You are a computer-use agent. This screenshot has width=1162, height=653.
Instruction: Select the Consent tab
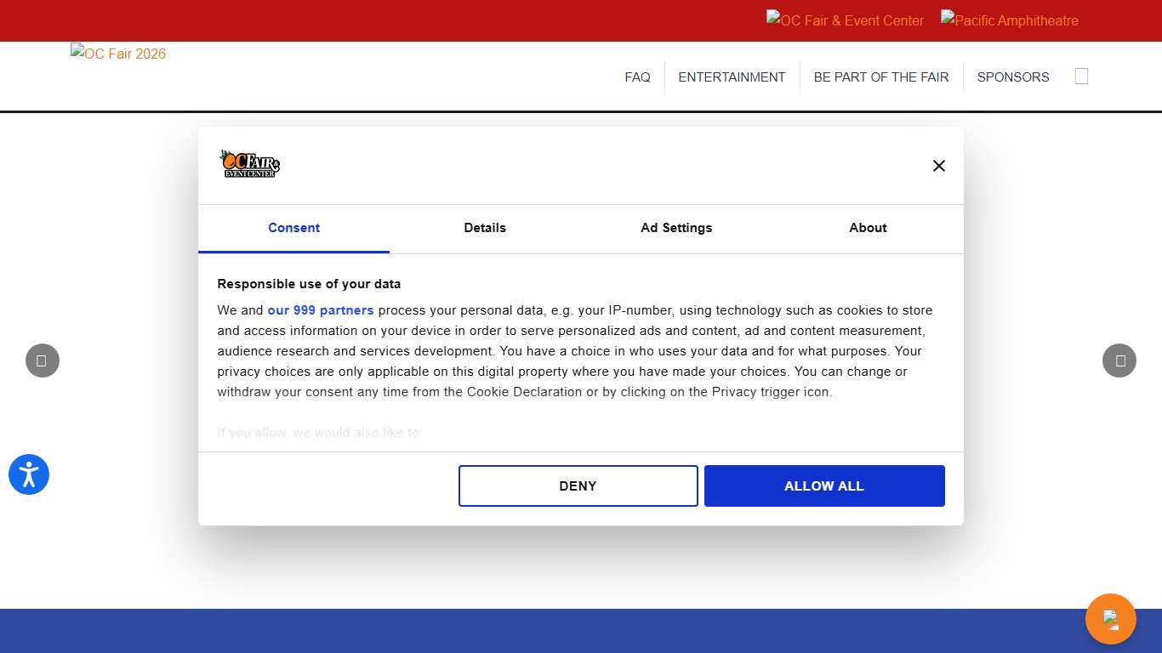point(293,228)
